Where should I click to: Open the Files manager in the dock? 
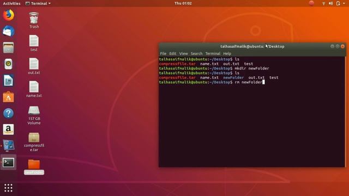(9, 47)
